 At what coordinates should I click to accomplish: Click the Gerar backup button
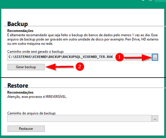tap(26, 67)
